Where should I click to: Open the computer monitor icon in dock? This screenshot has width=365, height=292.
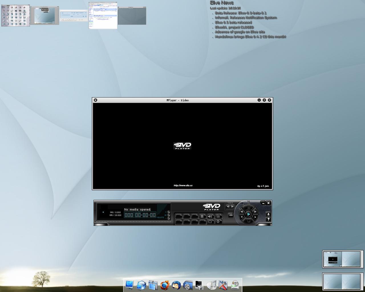click(x=129, y=285)
